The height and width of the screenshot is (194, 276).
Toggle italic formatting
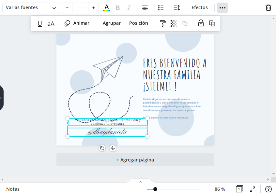click(129, 8)
